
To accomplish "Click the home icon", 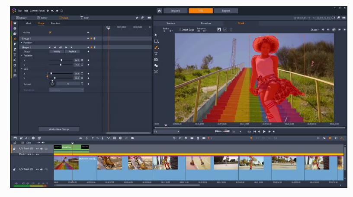I will click(159, 10).
